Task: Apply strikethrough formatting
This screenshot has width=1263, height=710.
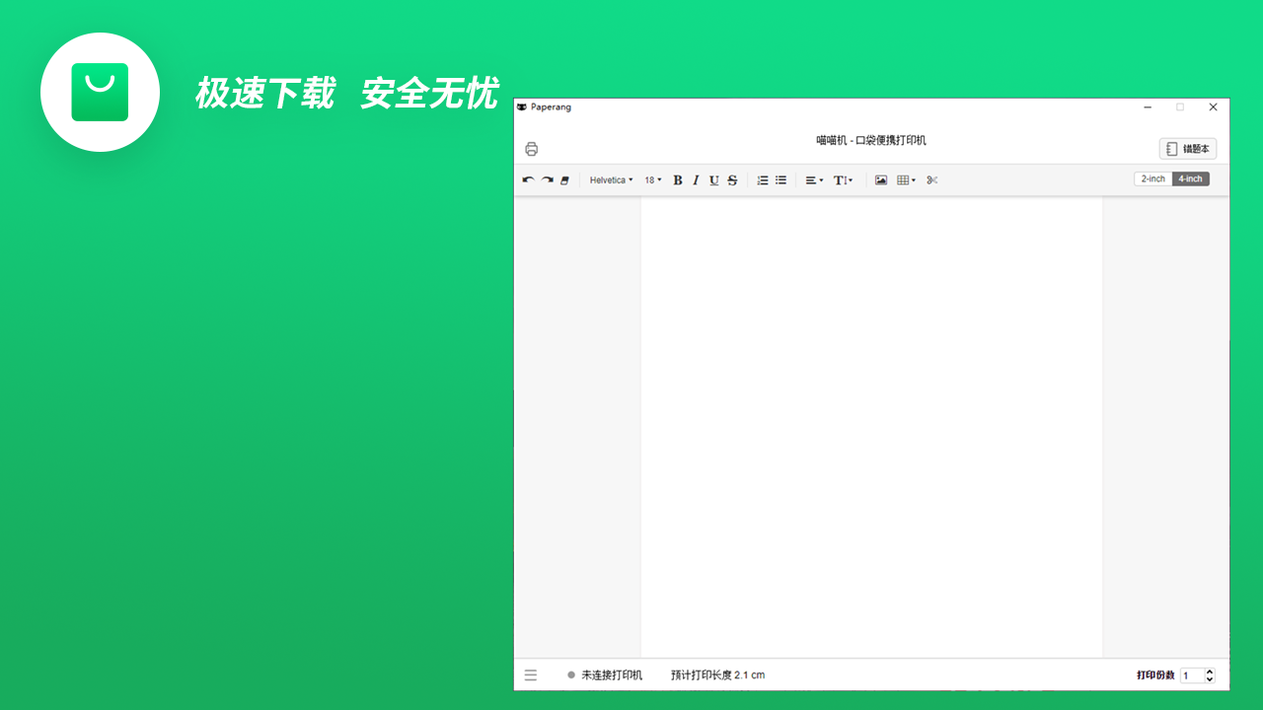Action: tap(732, 179)
